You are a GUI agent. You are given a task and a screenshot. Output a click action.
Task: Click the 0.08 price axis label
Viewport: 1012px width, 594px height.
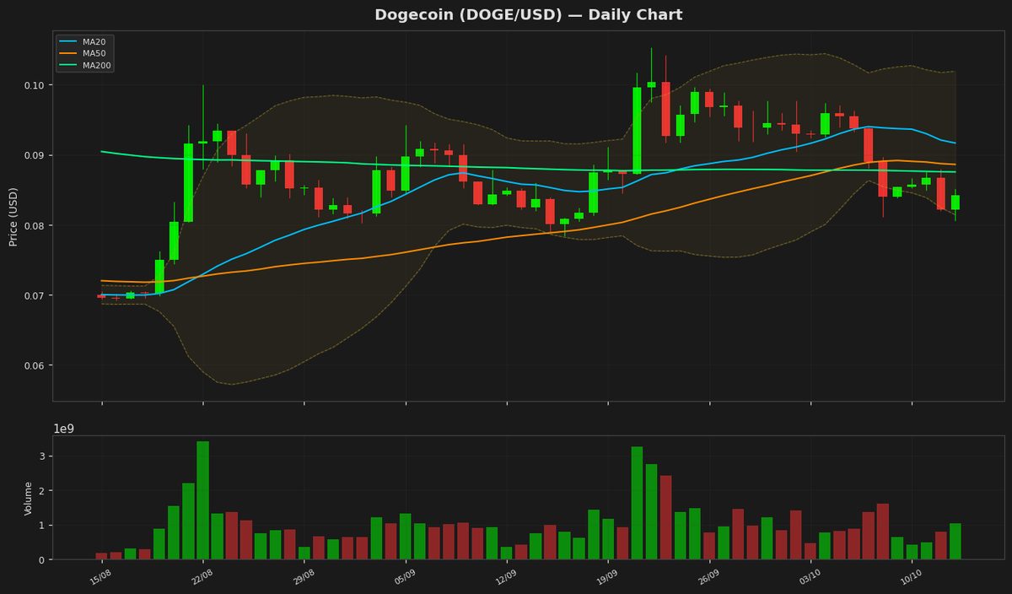[x=34, y=226]
